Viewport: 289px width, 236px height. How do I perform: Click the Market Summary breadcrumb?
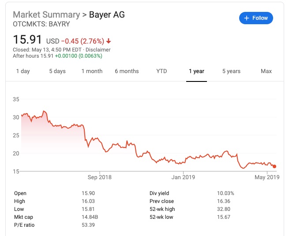[47, 15]
